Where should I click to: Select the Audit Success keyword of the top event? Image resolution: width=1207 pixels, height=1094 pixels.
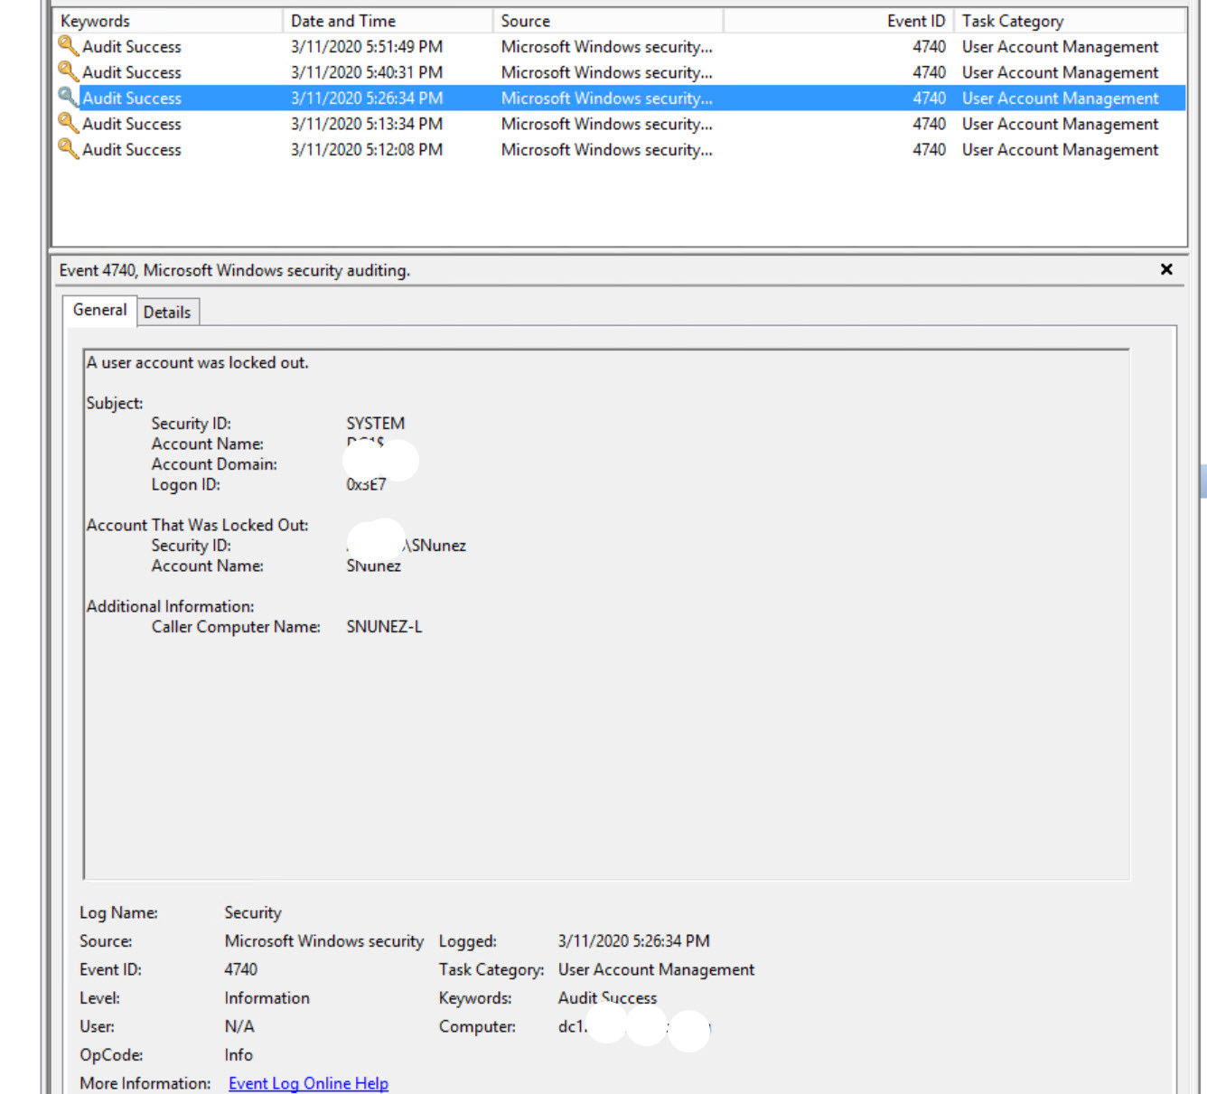[130, 46]
